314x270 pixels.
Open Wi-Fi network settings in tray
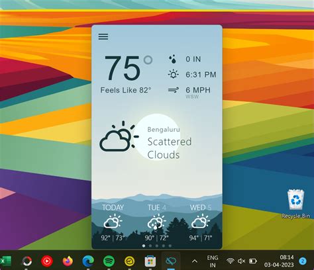(230, 261)
